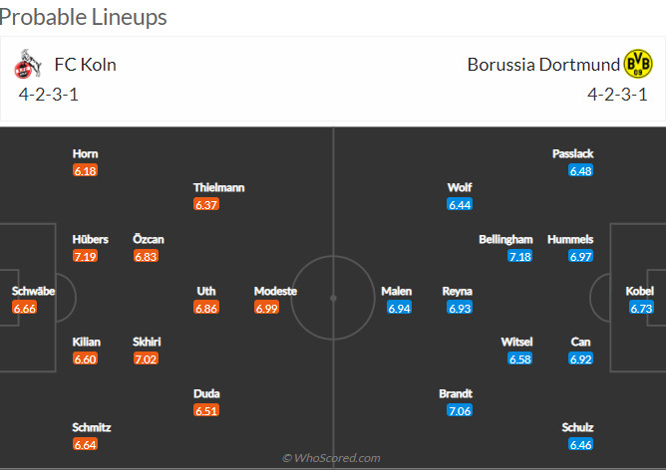Select player Schmitz on the pitch
The image size is (666, 470).
[x=92, y=427]
